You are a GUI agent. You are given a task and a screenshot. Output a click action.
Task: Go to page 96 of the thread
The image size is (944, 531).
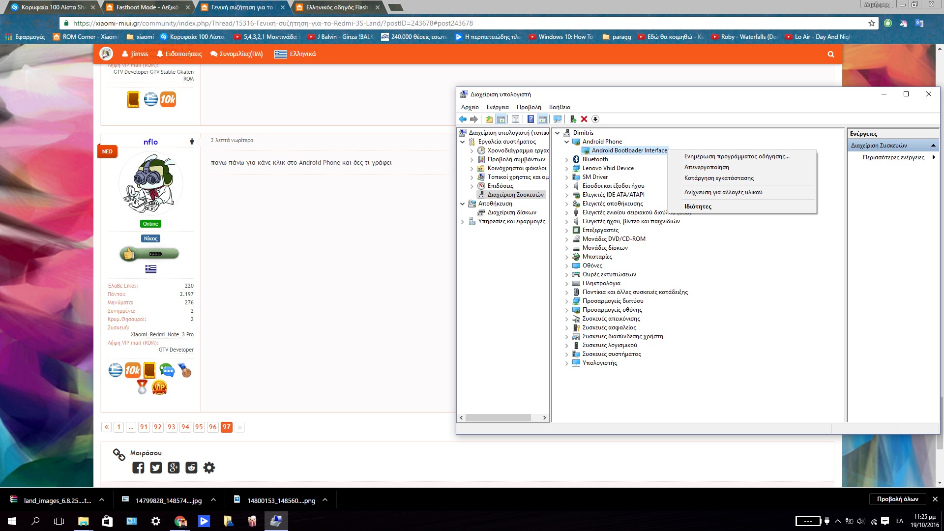[212, 427]
